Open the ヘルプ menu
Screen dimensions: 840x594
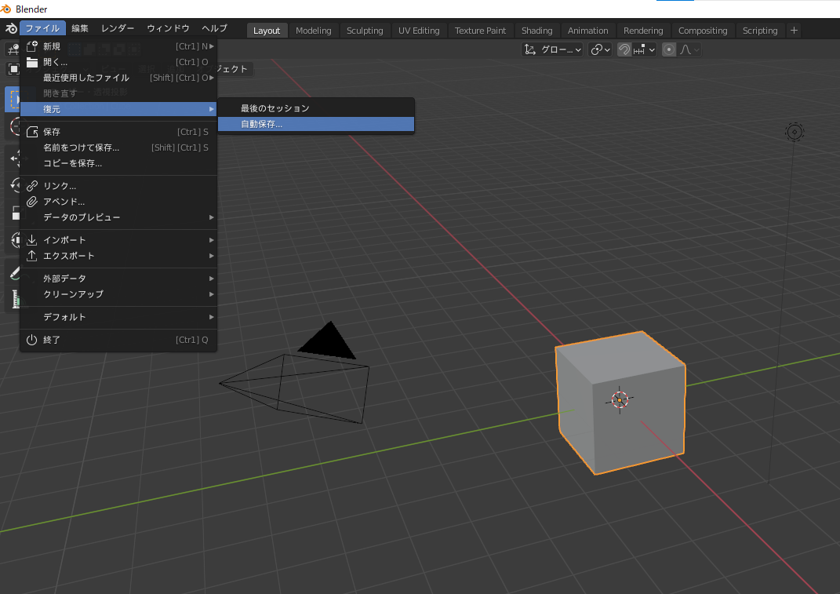pyautogui.click(x=214, y=28)
